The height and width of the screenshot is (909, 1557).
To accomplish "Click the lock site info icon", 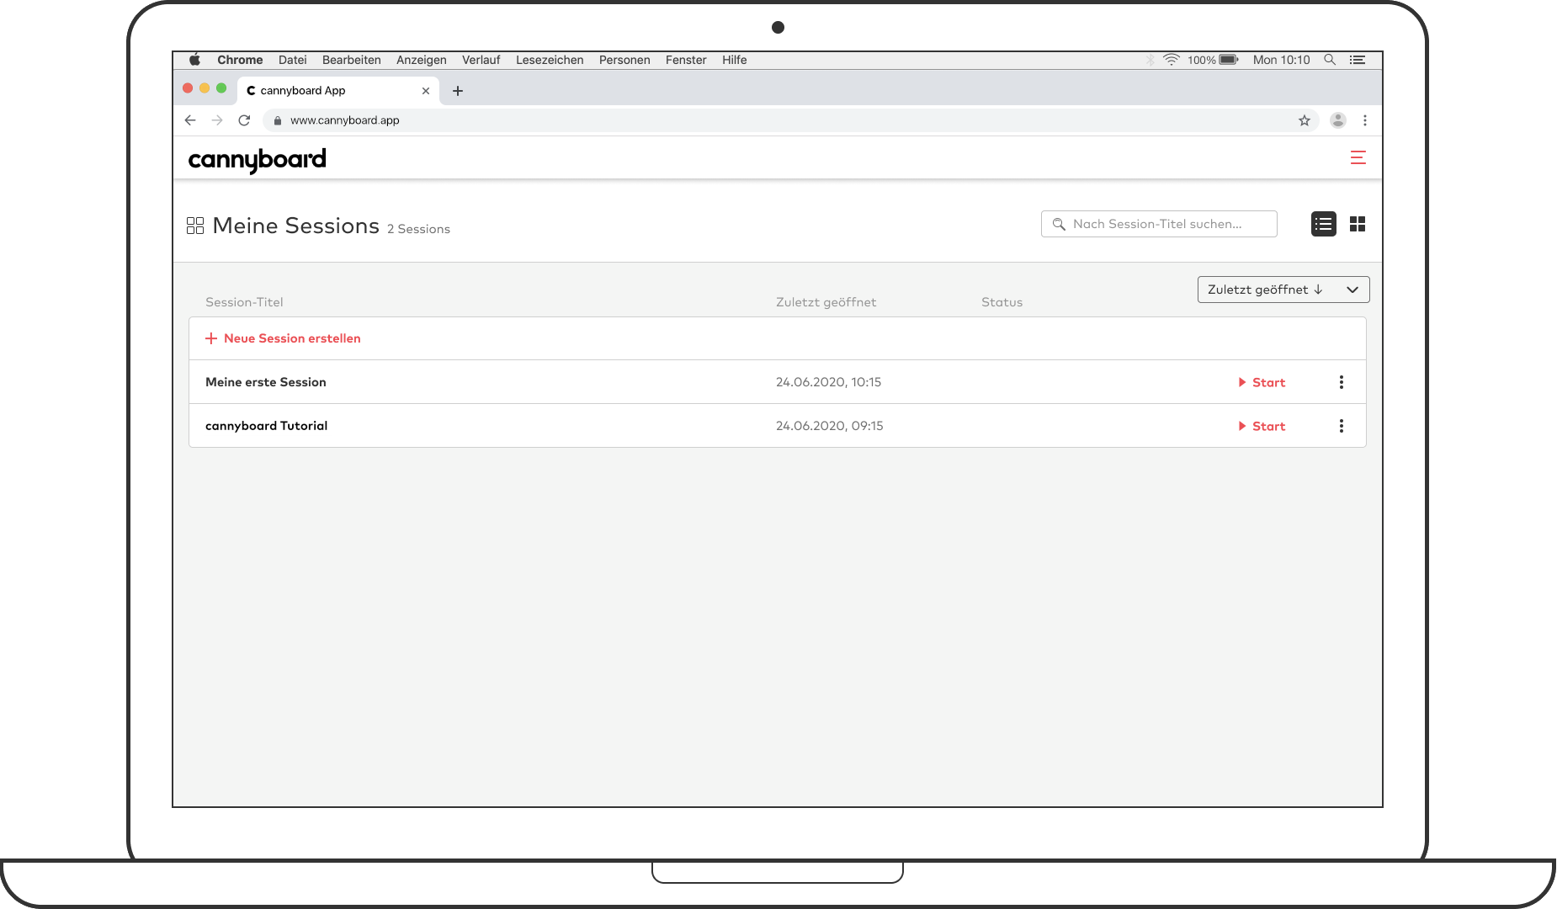I will click(x=277, y=120).
